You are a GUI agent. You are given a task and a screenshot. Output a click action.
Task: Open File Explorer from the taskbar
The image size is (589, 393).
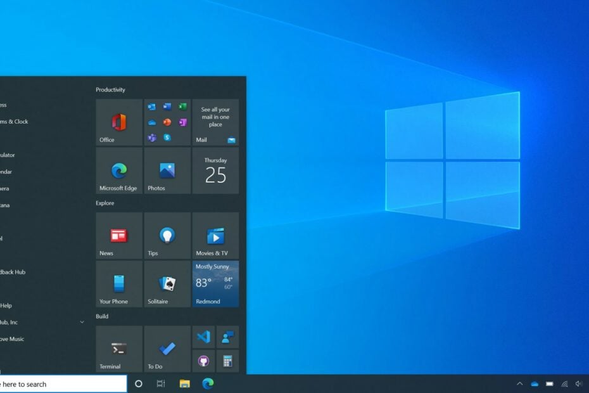tap(184, 384)
